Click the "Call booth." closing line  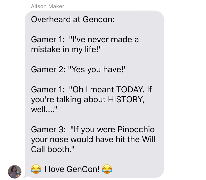click(53, 149)
